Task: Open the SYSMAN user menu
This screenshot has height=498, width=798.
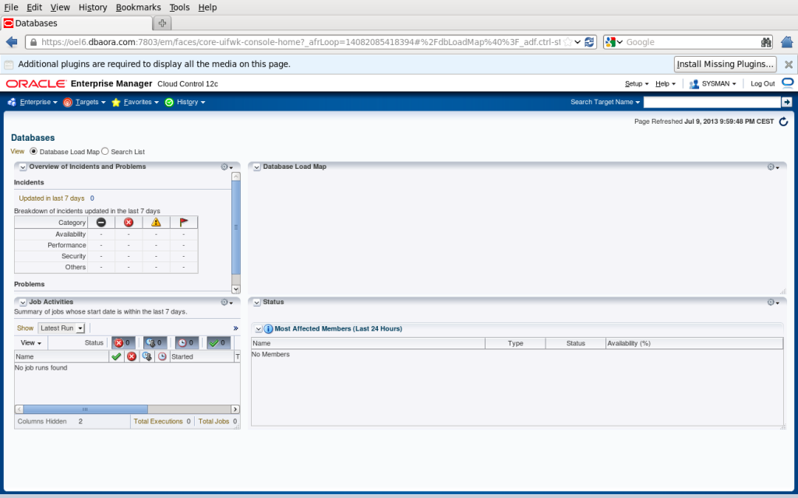Action: (712, 84)
